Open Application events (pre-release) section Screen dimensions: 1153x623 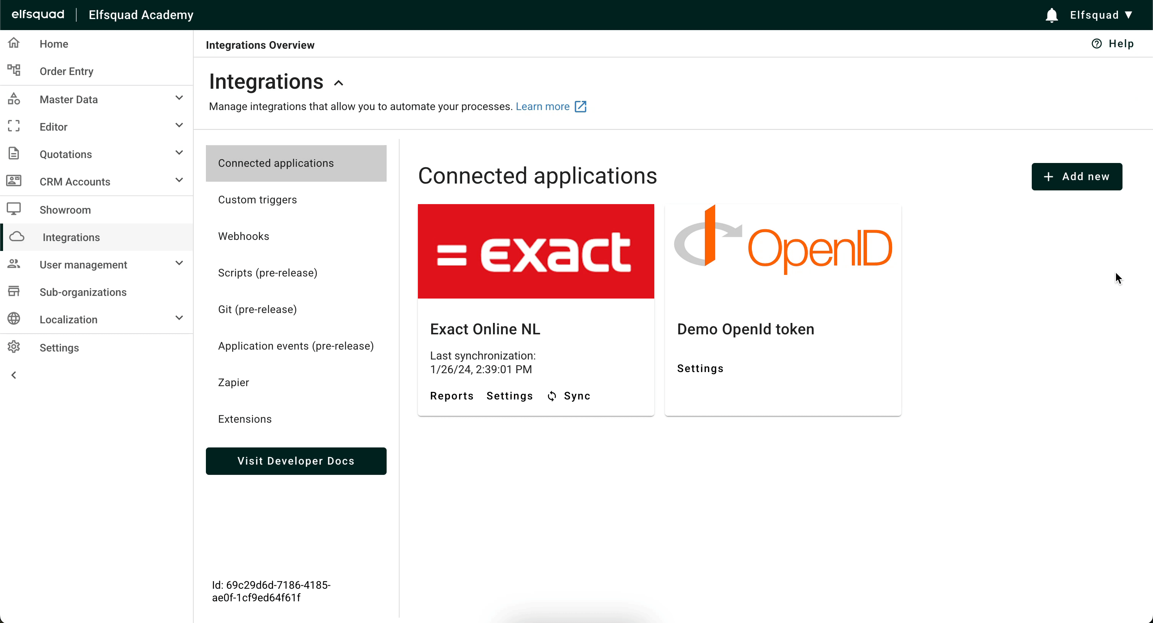(x=296, y=346)
